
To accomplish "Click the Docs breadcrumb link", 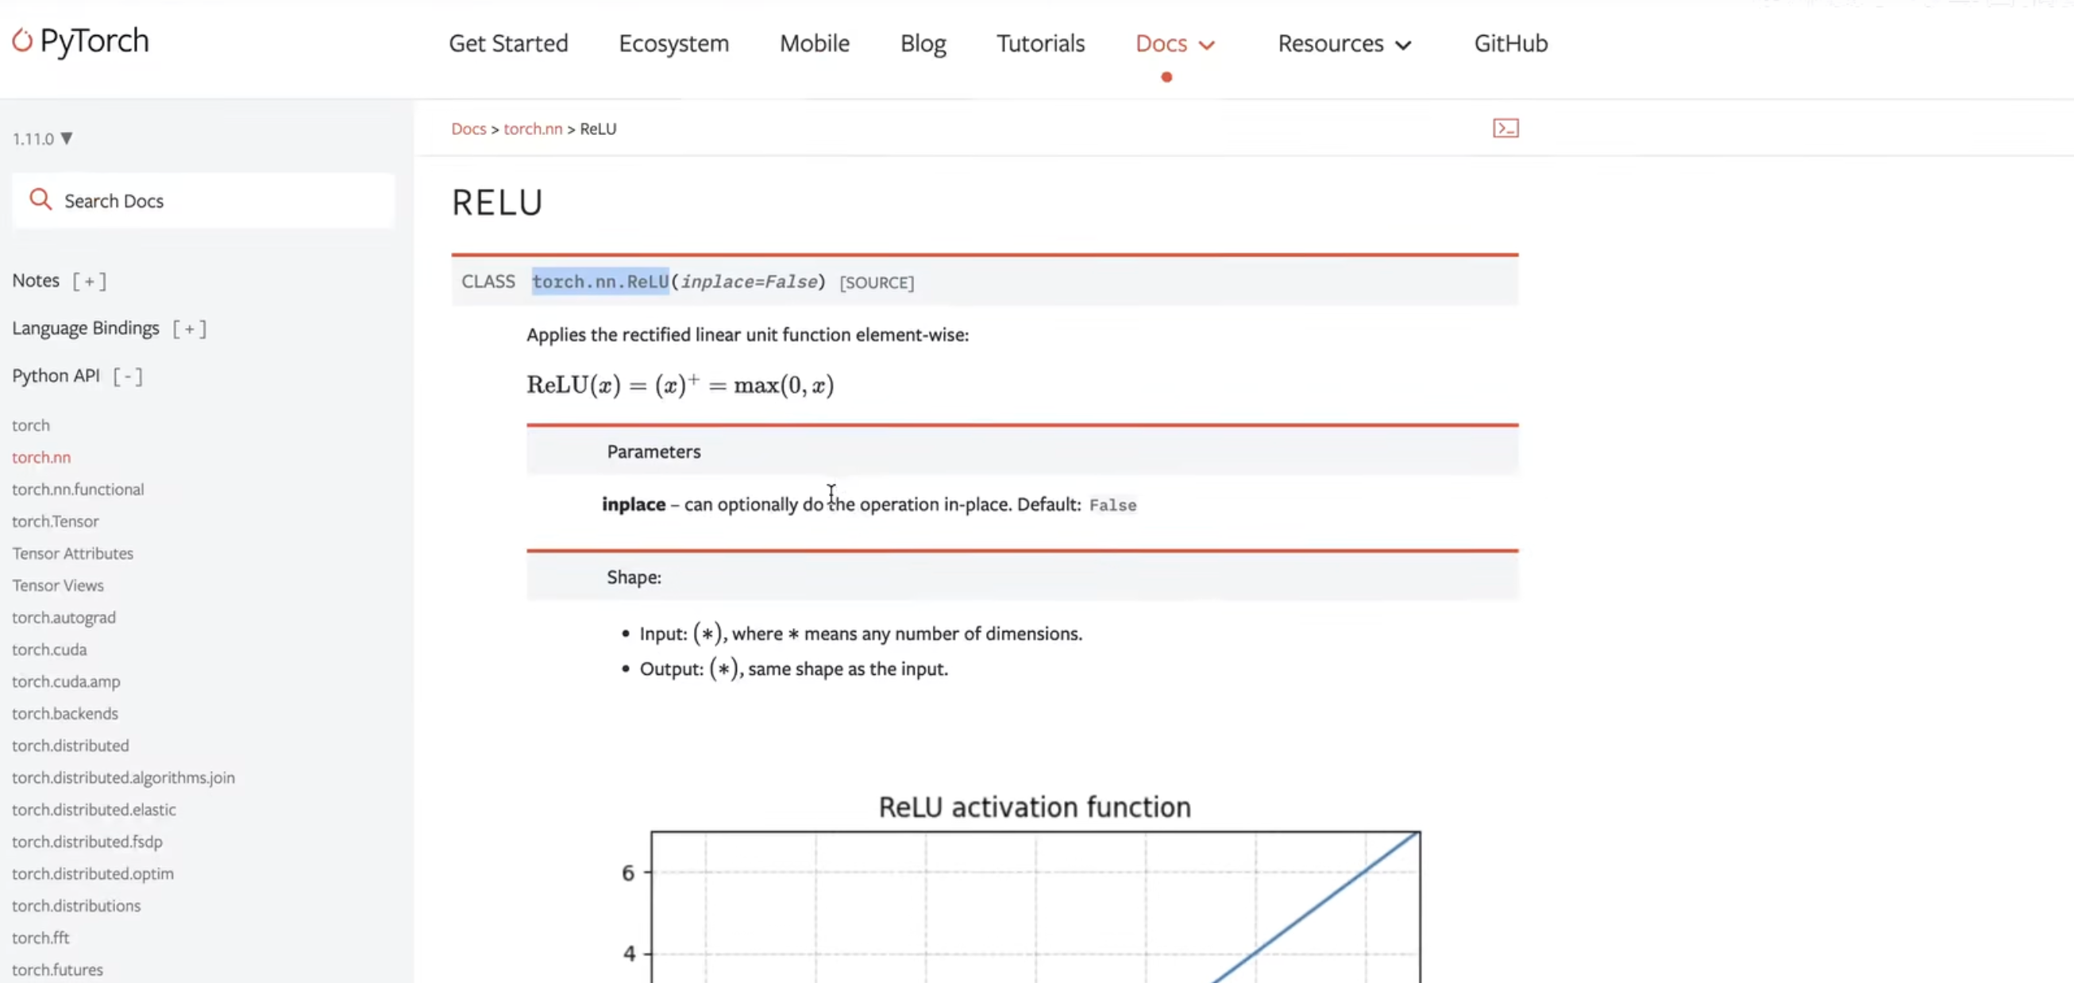I will (x=468, y=129).
